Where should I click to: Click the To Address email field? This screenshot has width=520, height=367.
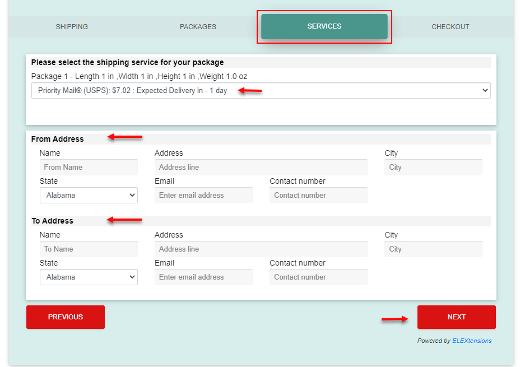203,277
